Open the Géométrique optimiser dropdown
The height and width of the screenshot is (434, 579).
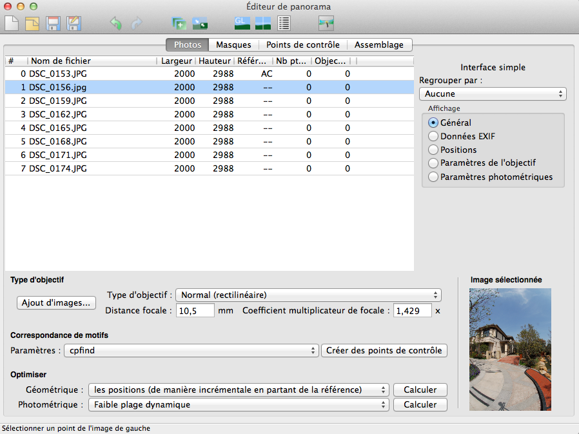click(239, 390)
